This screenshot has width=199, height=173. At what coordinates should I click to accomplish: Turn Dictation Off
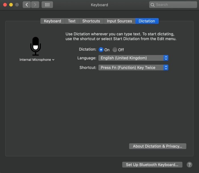(115, 50)
